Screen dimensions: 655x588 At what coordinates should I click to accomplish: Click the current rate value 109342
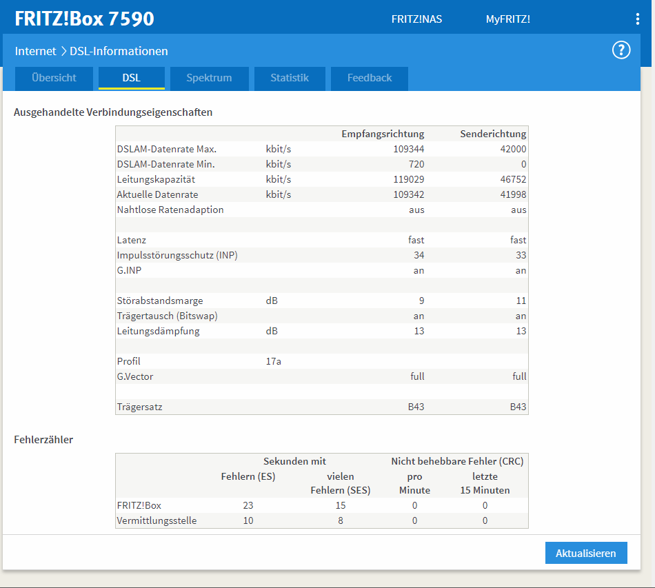click(409, 194)
